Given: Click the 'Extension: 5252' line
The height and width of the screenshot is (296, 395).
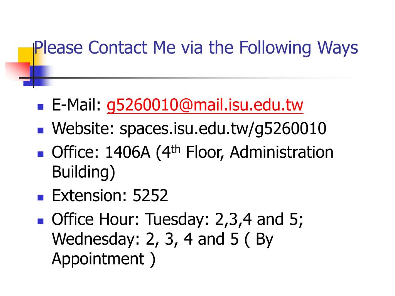Looking at the screenshot, I should coord(110,195).
